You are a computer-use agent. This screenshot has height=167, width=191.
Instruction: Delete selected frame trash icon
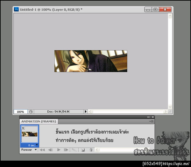(x=91, y=150)
